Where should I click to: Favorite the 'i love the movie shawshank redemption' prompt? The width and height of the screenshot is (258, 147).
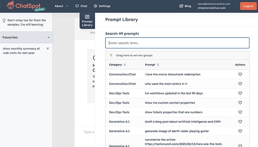click(240, 74)
